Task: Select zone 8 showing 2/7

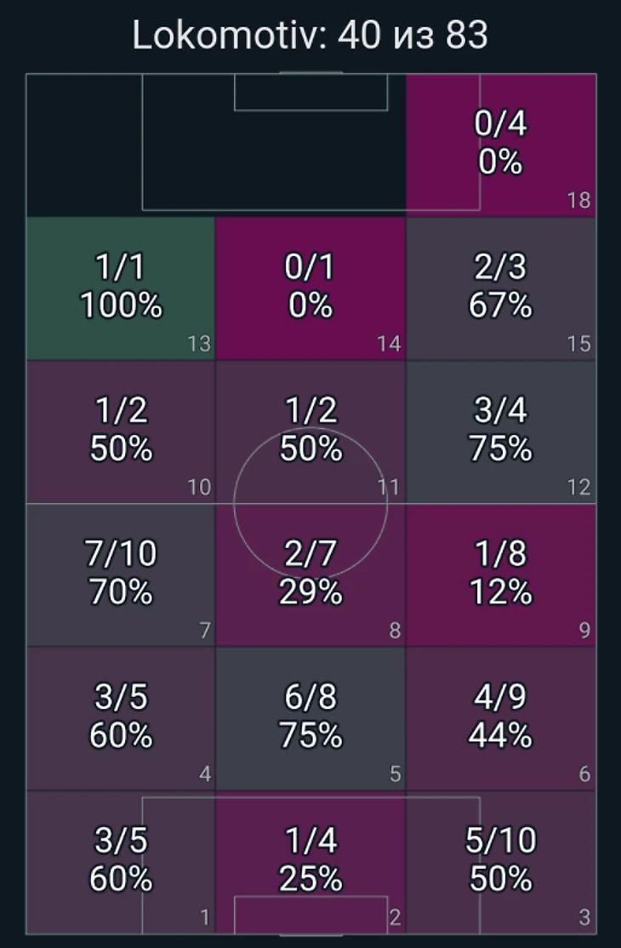Action: pyautogui.click(x=310, y=575)
